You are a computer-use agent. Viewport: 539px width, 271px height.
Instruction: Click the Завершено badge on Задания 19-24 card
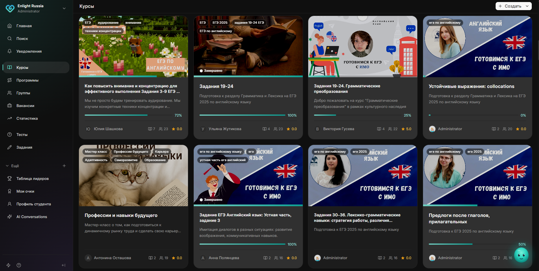pyautogui.click(x=211, y=71)
